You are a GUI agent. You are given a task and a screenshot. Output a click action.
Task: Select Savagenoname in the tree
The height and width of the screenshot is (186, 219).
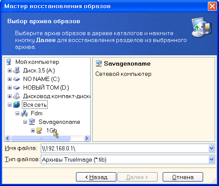coord(59,122)
